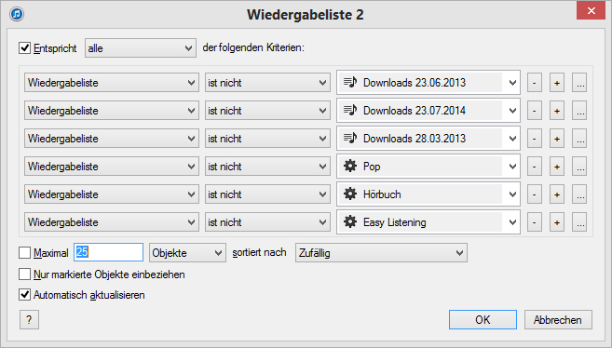Cancel the dialog with Abbrechen

pyautogui.click(x=558, y=319)
